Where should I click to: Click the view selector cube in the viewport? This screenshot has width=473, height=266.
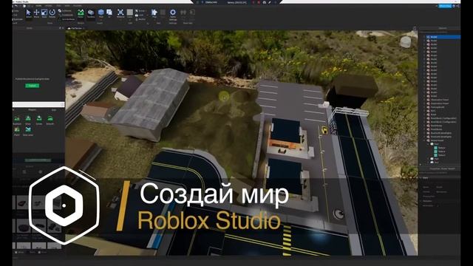point(406,42)
